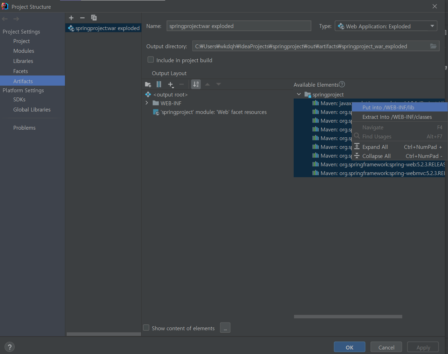
Task: Click the Available Elements help icon
Action: 342,84
